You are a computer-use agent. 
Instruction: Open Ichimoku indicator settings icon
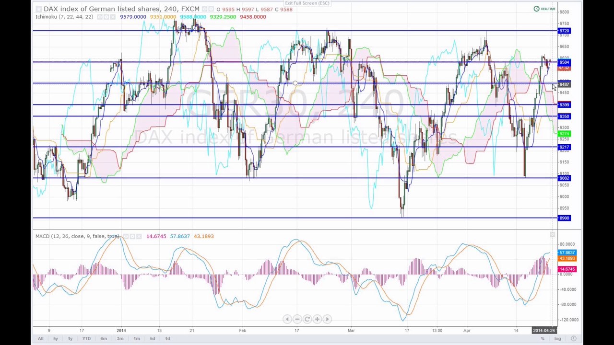pyautogui.click(x=106, y=17)
